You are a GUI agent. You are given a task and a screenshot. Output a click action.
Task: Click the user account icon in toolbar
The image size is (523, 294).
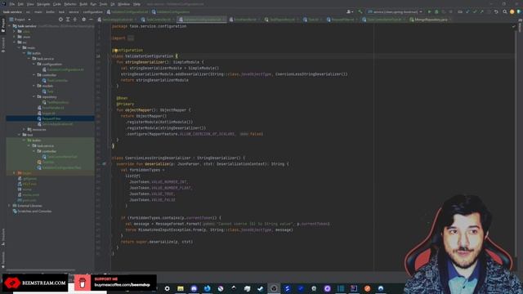pyautogui.click(x=349, y=11)
